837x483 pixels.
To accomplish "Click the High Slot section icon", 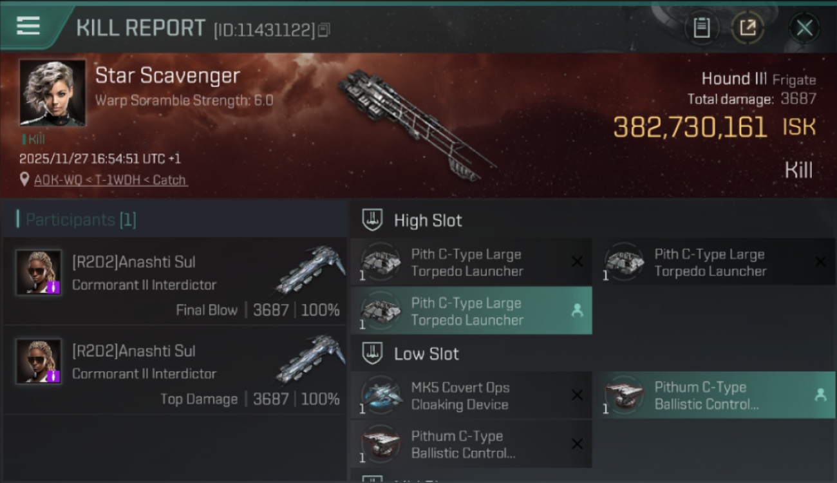I will (372, 220).
